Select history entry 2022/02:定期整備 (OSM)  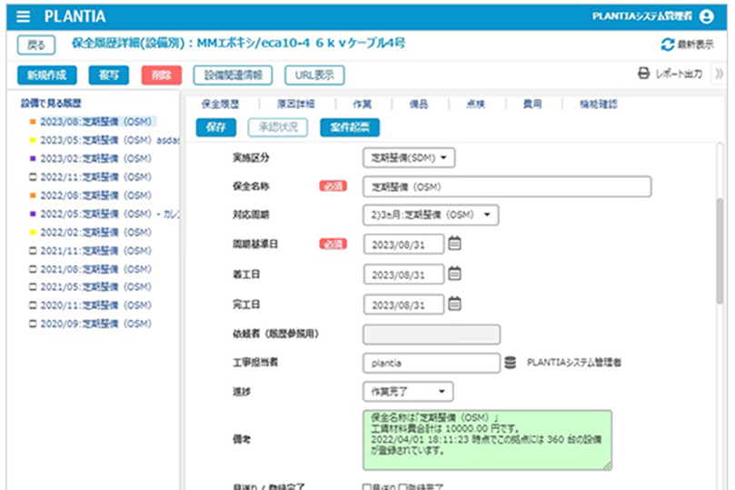pyautogui.click(x=96, y=232)
